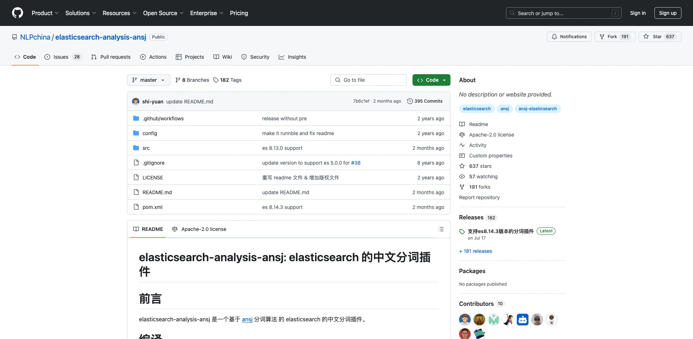Switch to the Code tab

(25, 57)
